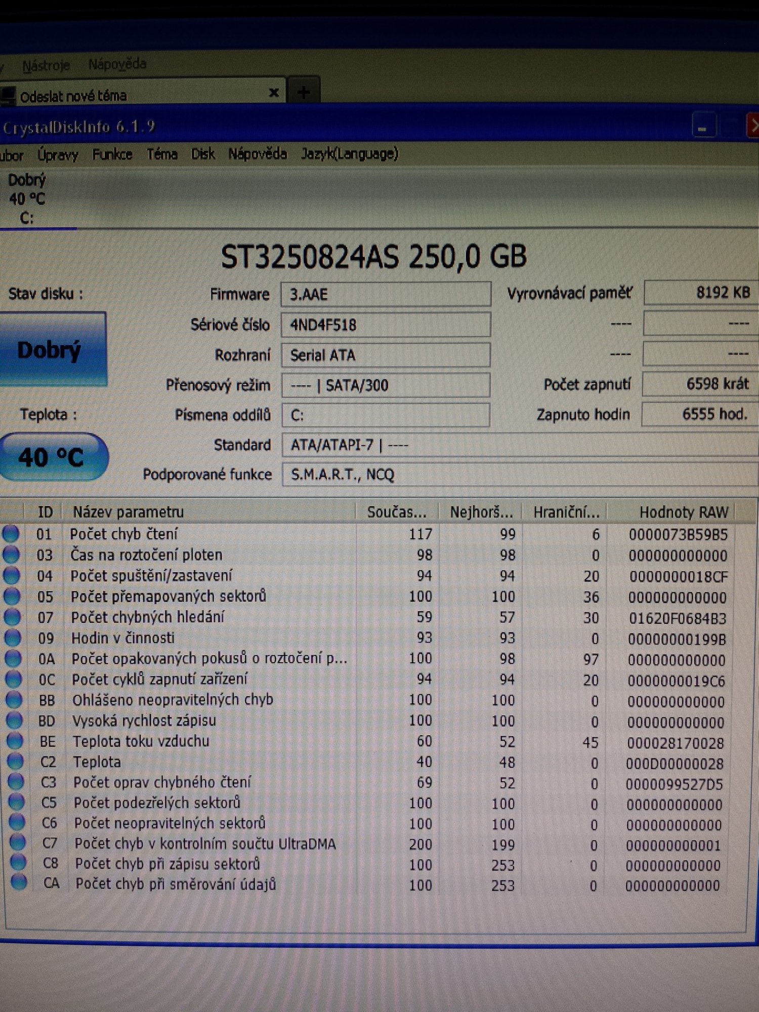The image size is (759, 1012).
Task: Click the Součas... column header
Action: 397,512
